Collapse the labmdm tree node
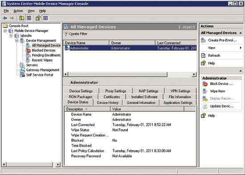The image size is (245, 175). (x=11, y=36)
